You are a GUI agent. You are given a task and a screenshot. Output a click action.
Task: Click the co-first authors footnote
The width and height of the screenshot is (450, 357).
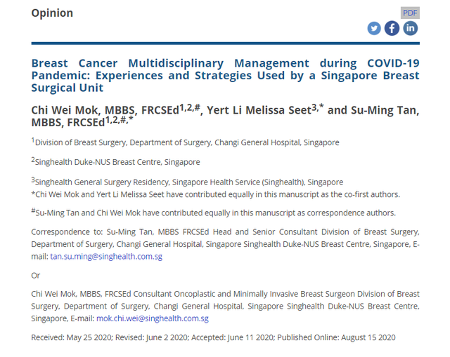[x=216, y=194]
